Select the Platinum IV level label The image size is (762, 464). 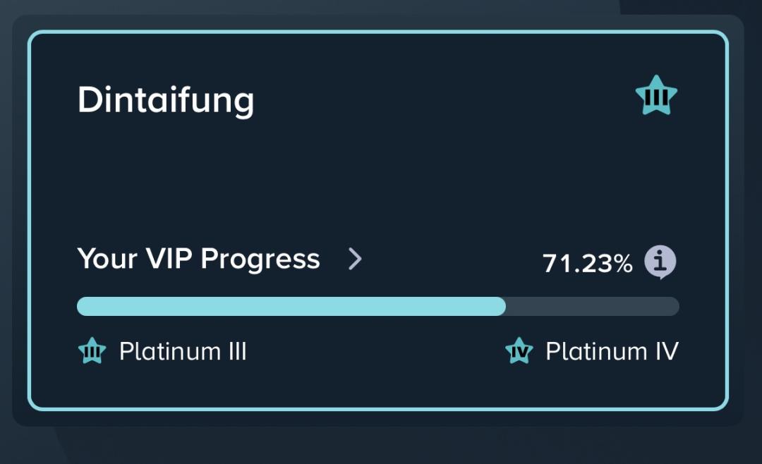tap(612, 351)
